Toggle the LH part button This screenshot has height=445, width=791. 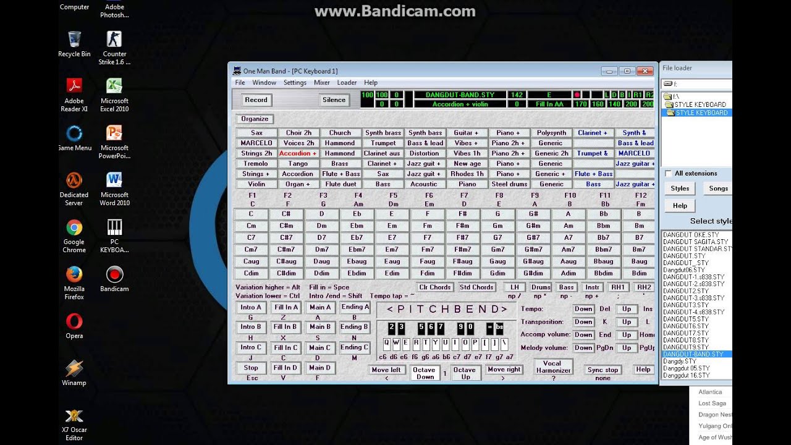tap(514, 287)
